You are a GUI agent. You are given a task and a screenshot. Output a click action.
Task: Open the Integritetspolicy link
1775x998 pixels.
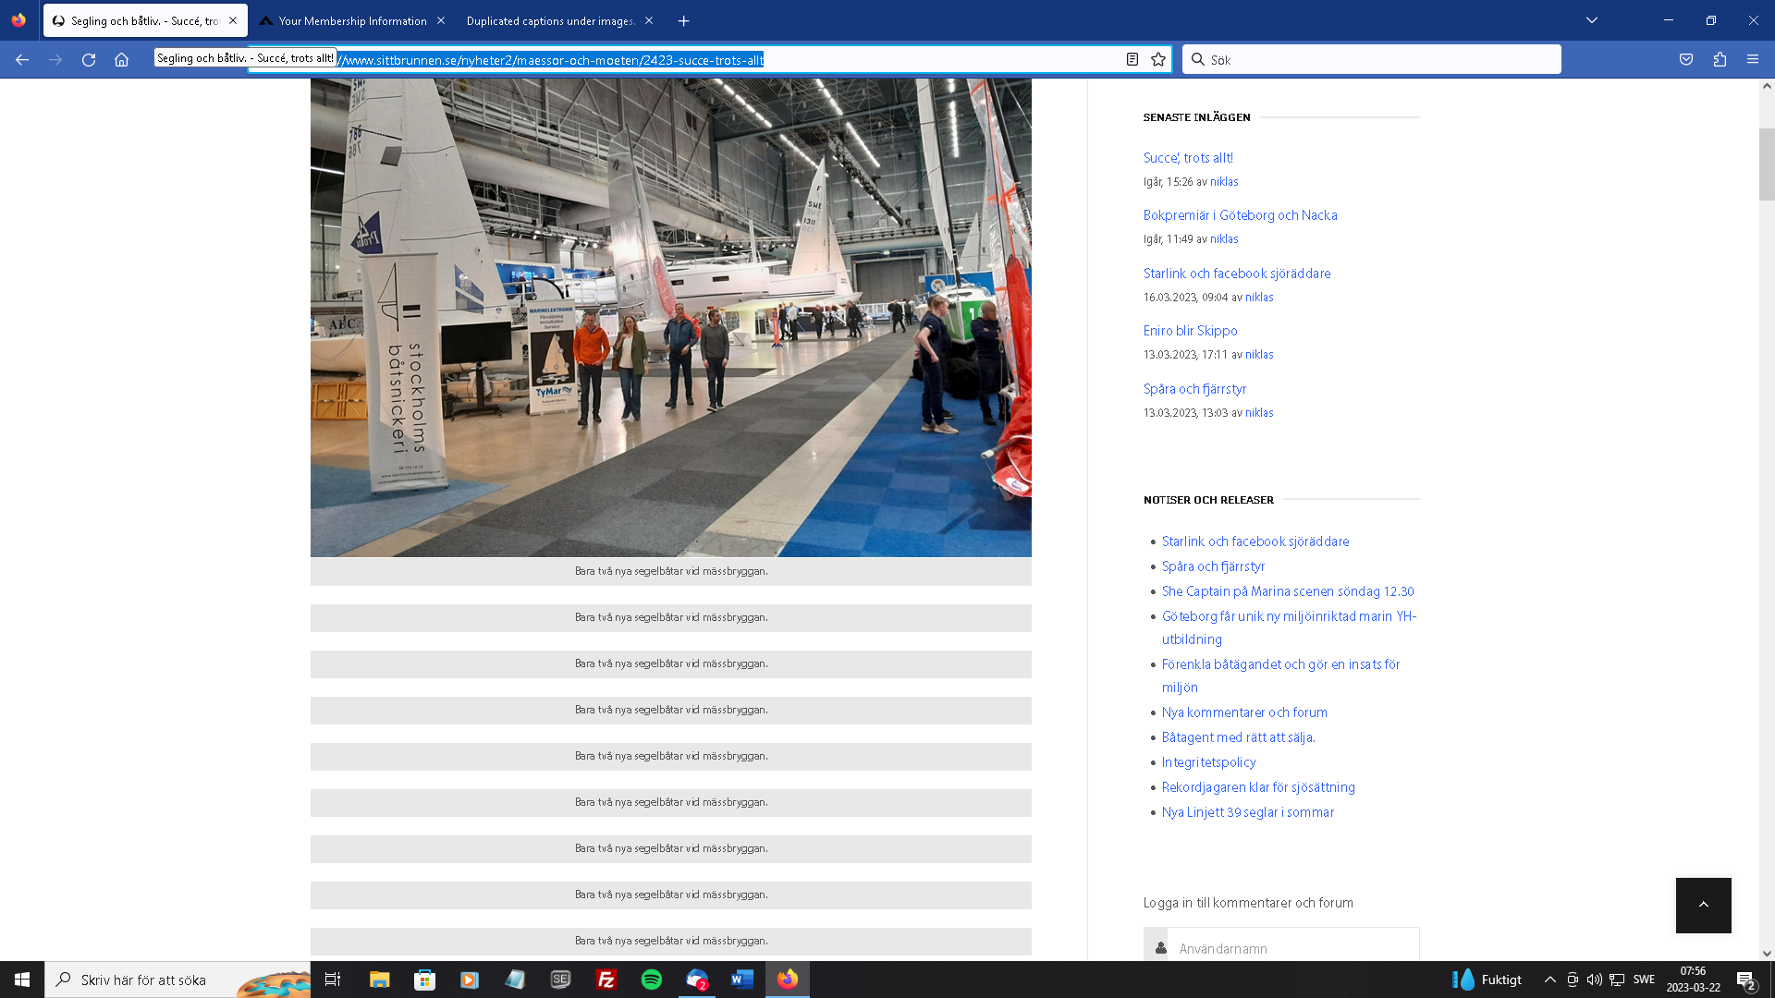(1208, 762)
